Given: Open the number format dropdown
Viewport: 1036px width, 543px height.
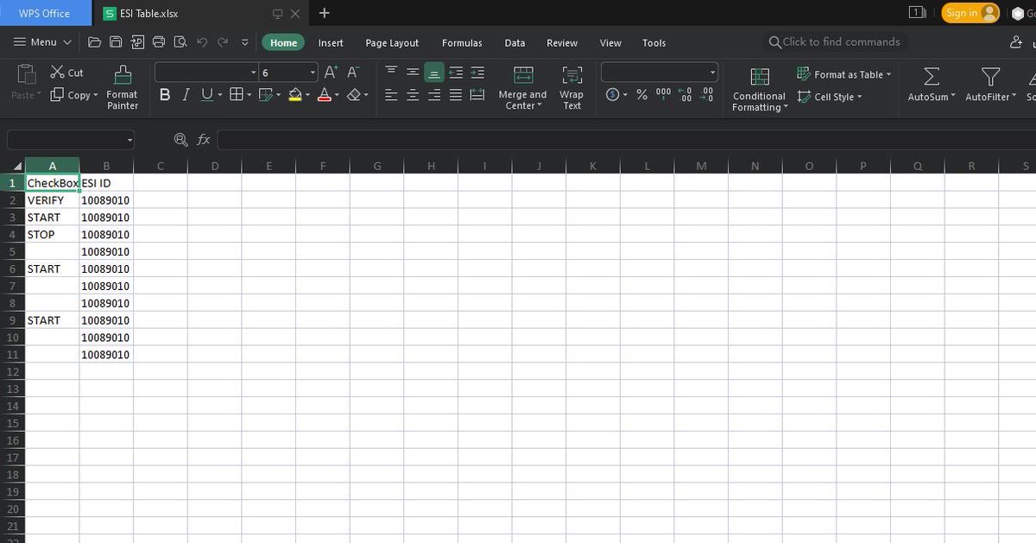Looking at the screenshot, I should 712,73.
